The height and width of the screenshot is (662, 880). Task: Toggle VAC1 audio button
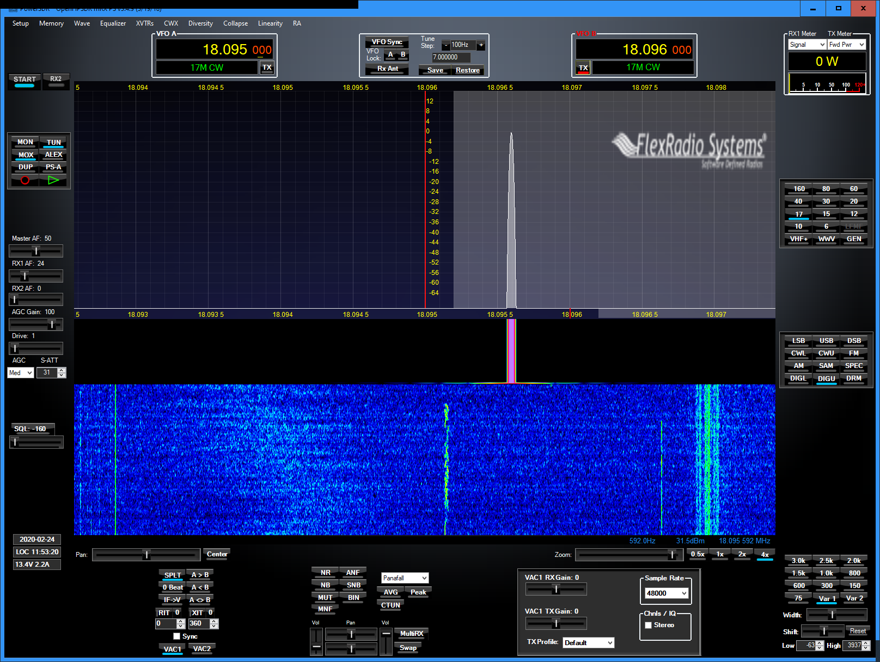(x=173, y=649)
